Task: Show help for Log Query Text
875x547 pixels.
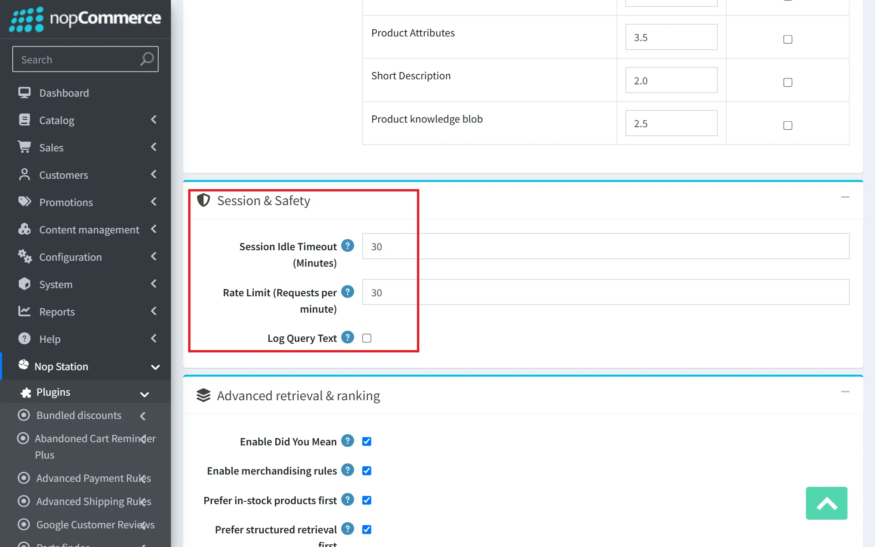Action: pyautogui.click(x=348, y=337)
